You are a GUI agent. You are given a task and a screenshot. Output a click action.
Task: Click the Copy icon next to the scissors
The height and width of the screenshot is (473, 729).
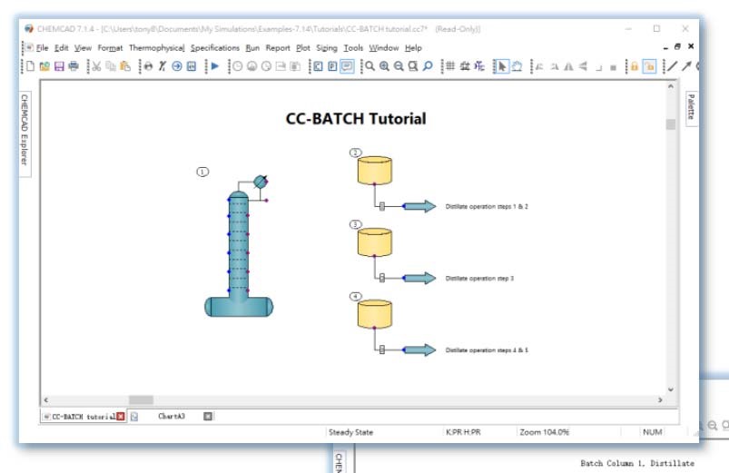(111, 66)
